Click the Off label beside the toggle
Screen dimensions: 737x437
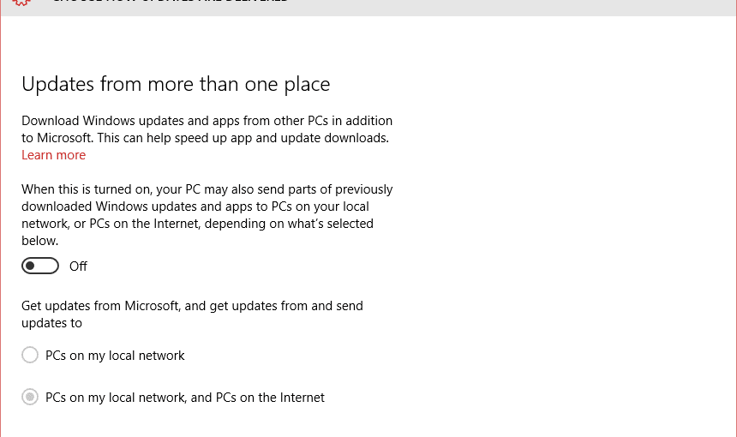click(x=78, y=266)
